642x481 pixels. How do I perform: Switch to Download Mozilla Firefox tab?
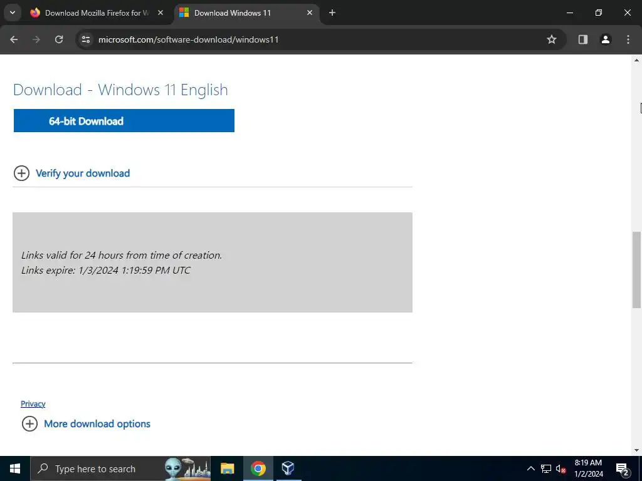(x=97, y=13)
